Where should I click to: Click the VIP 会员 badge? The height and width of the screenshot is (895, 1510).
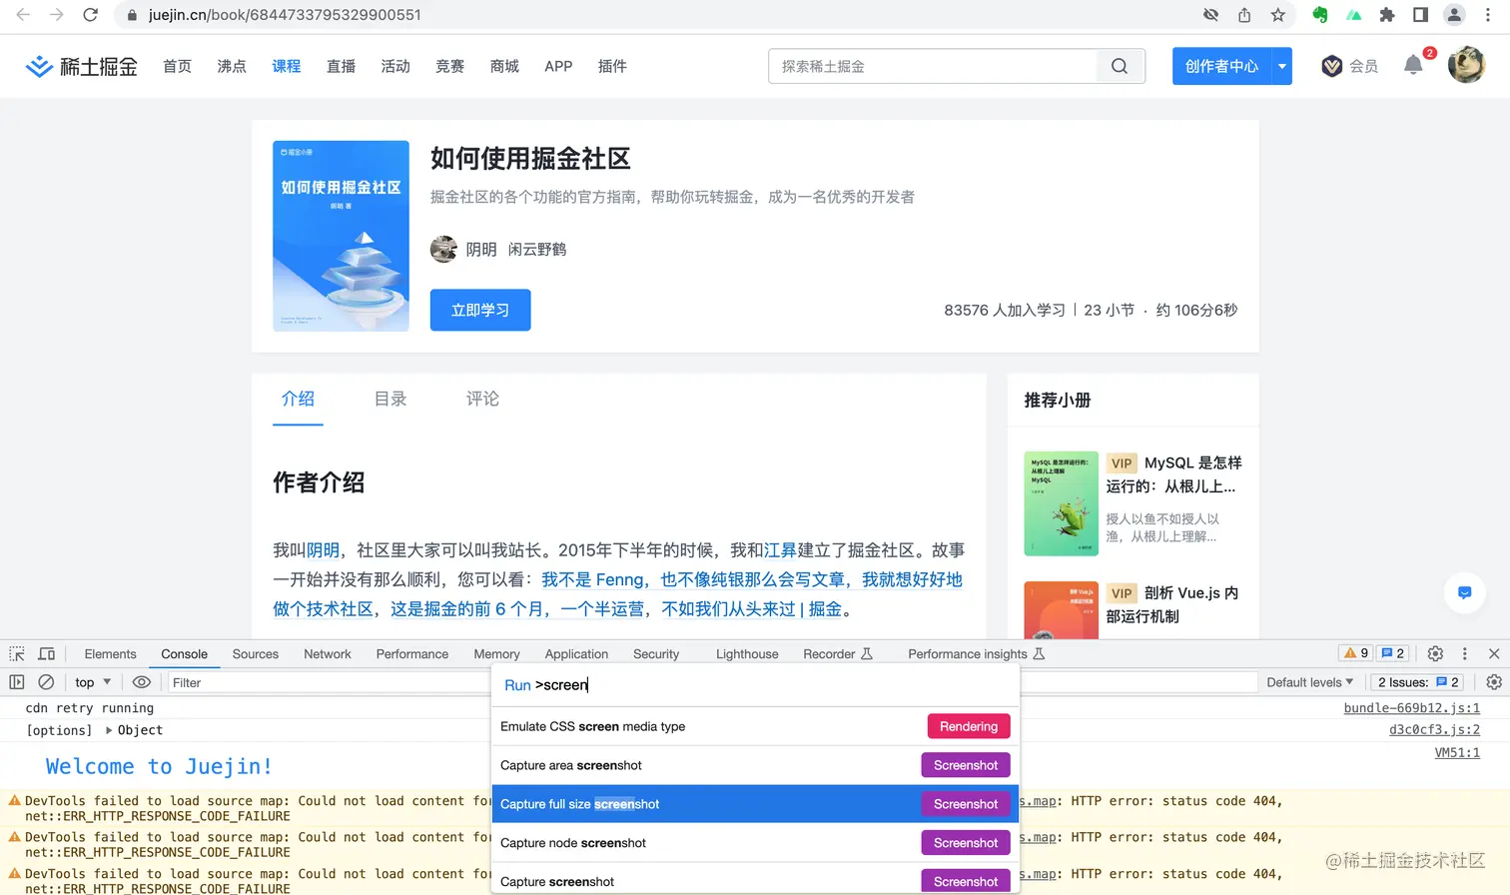point(1349,66)
